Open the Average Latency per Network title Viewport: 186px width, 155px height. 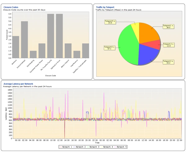(x=18, y=84)
